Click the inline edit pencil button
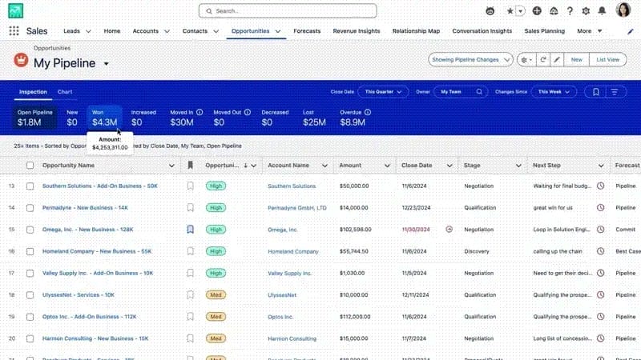The width and height of the screenshot is (641, 360). 557,59
